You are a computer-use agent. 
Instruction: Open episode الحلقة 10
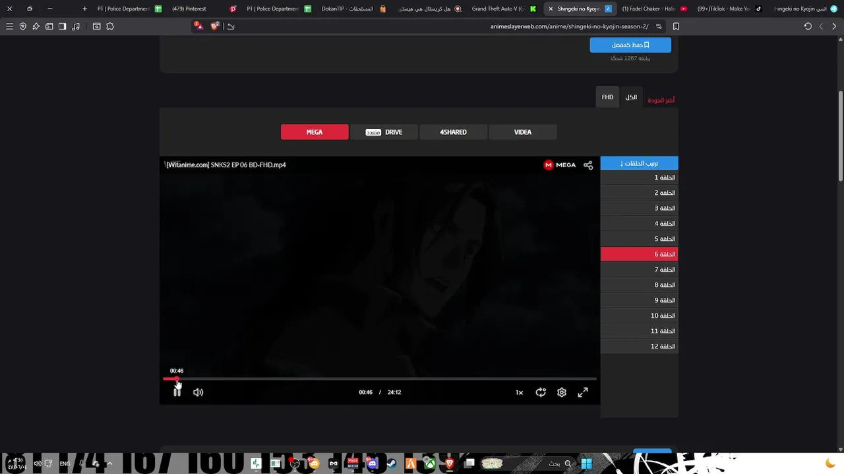[x=639, y=316]
